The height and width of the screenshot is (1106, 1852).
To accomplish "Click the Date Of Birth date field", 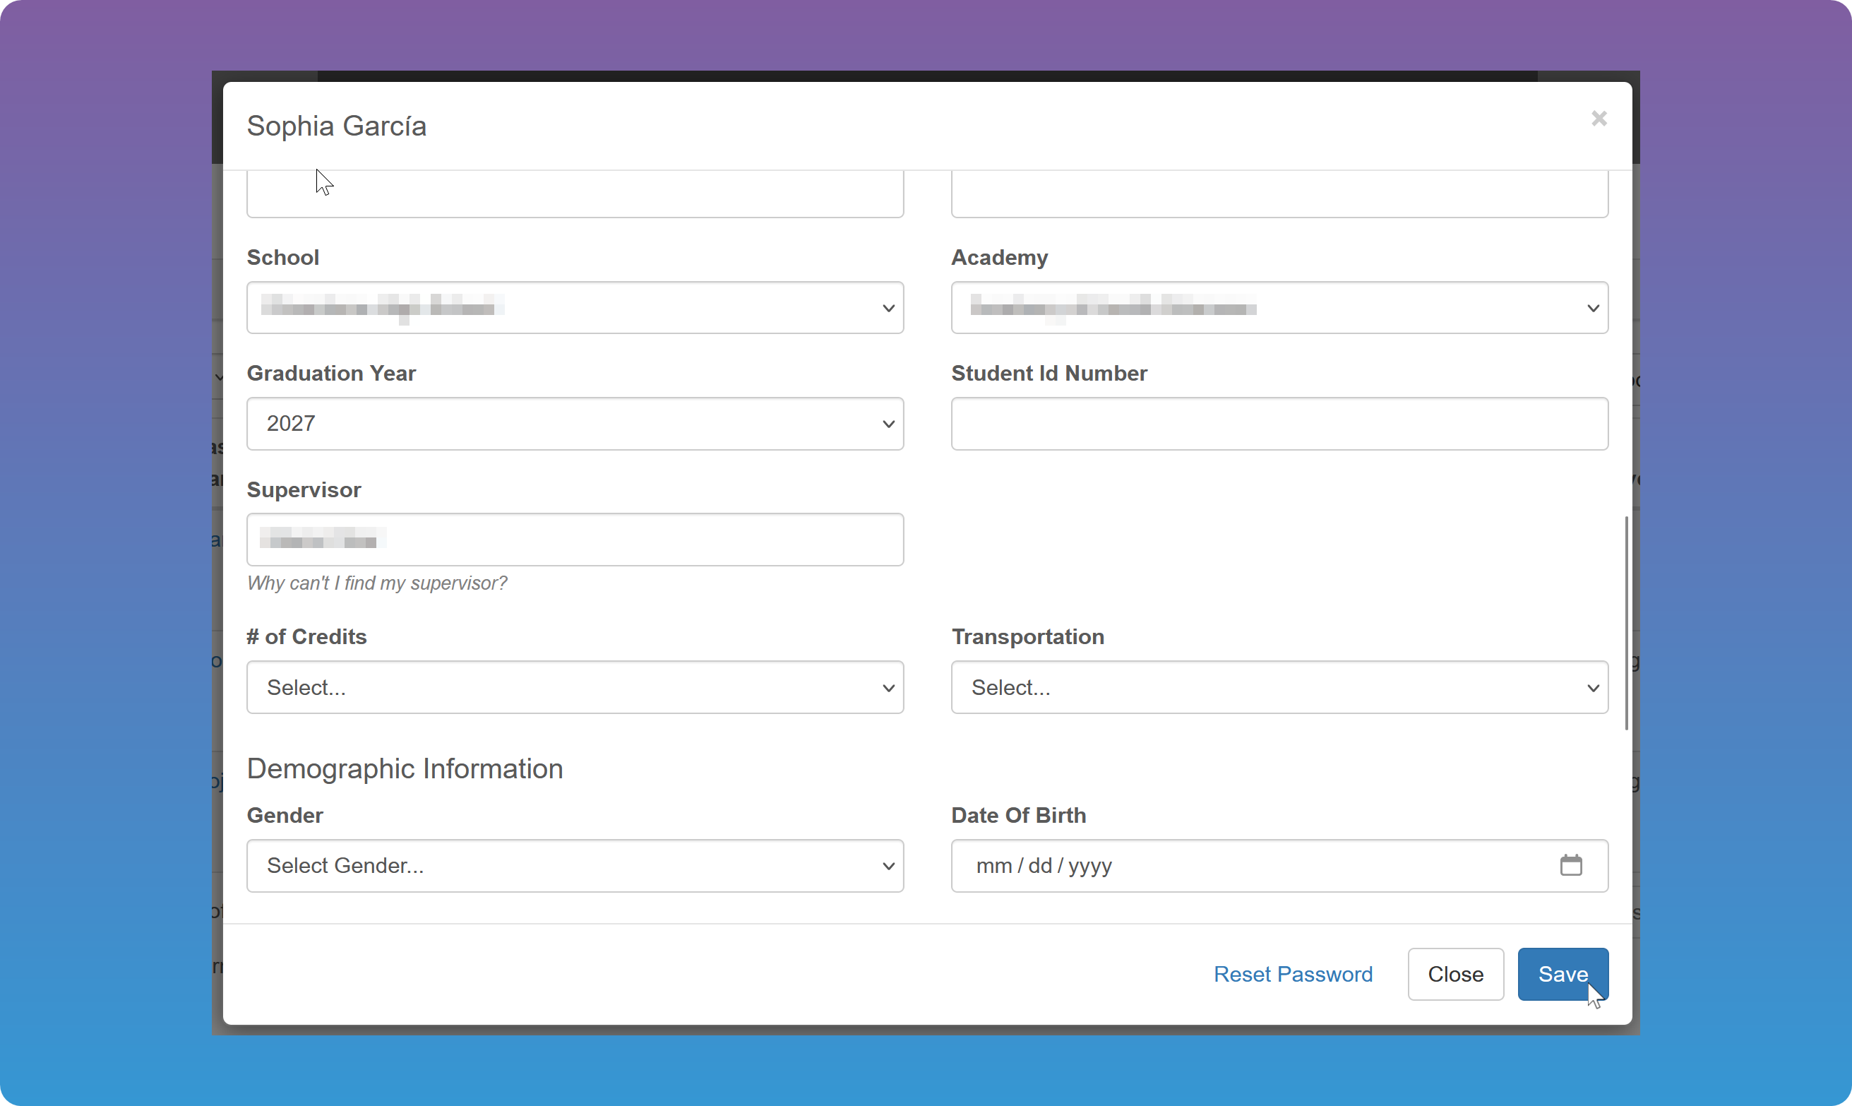I will pyautogui.click(x=1279, y=866).
